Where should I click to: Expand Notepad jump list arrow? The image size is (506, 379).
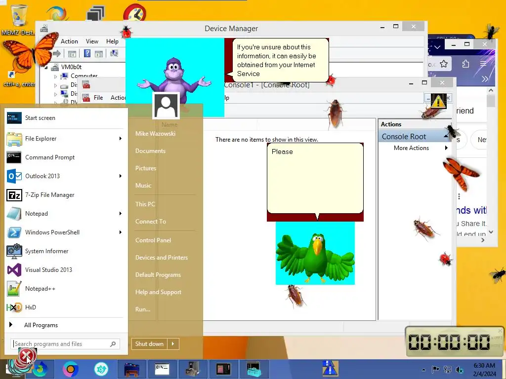point(121,214)
